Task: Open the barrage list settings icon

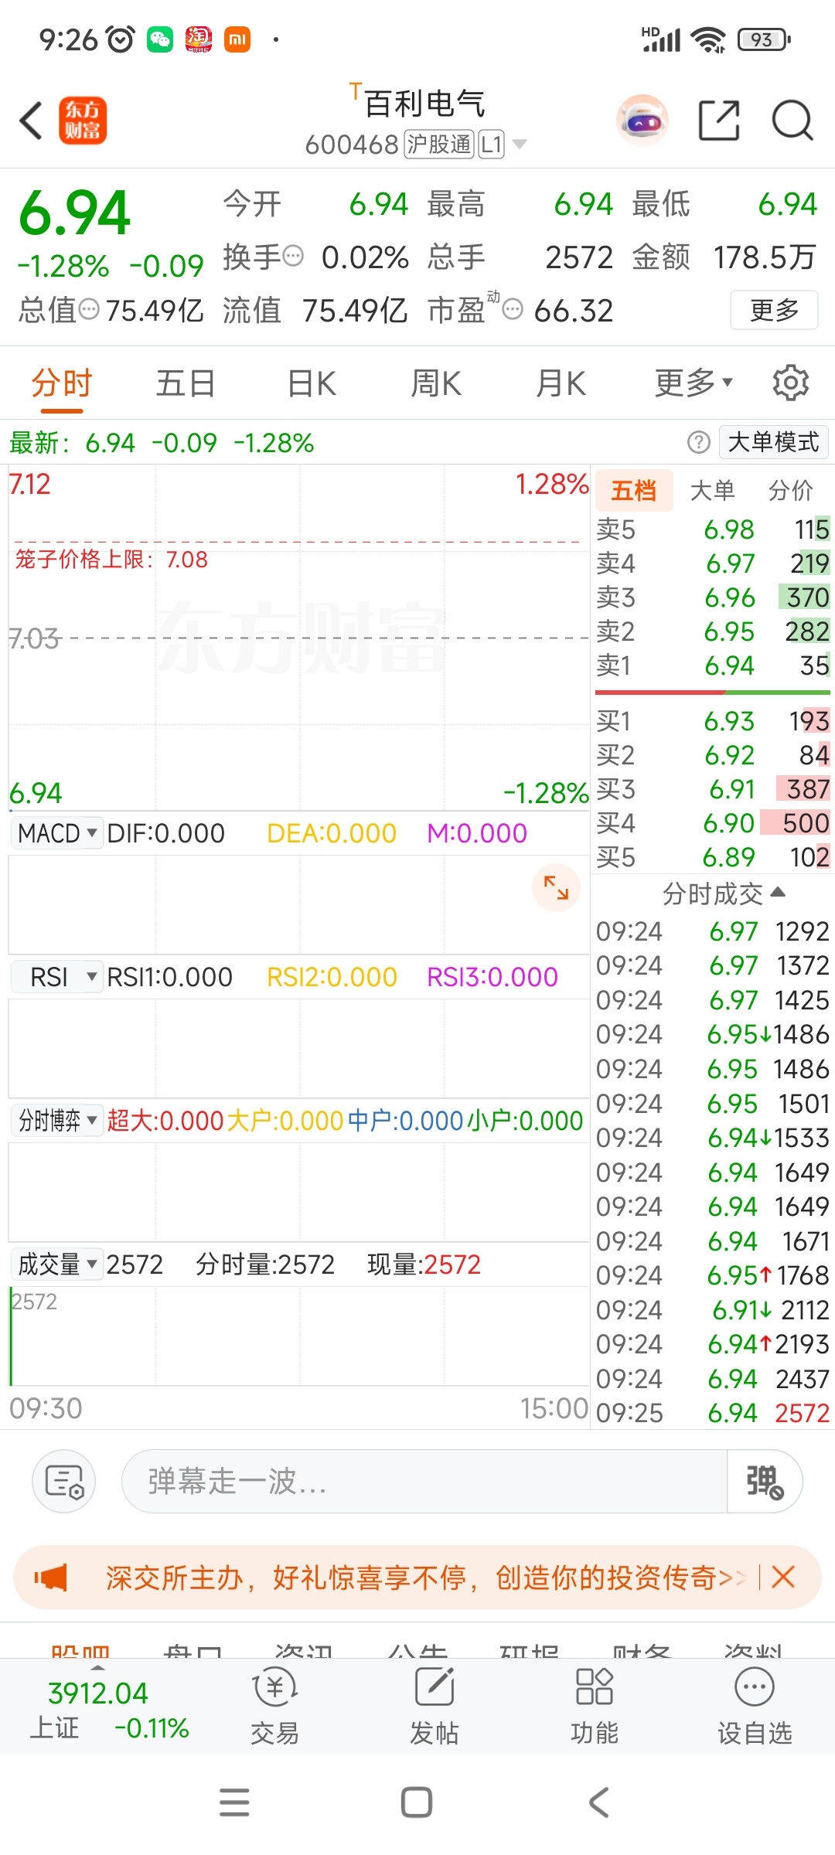Action: point(63,1481)
